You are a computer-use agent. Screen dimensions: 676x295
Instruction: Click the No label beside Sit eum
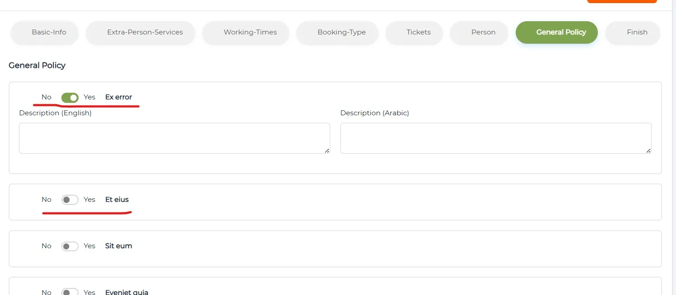(x=46, y=246)
